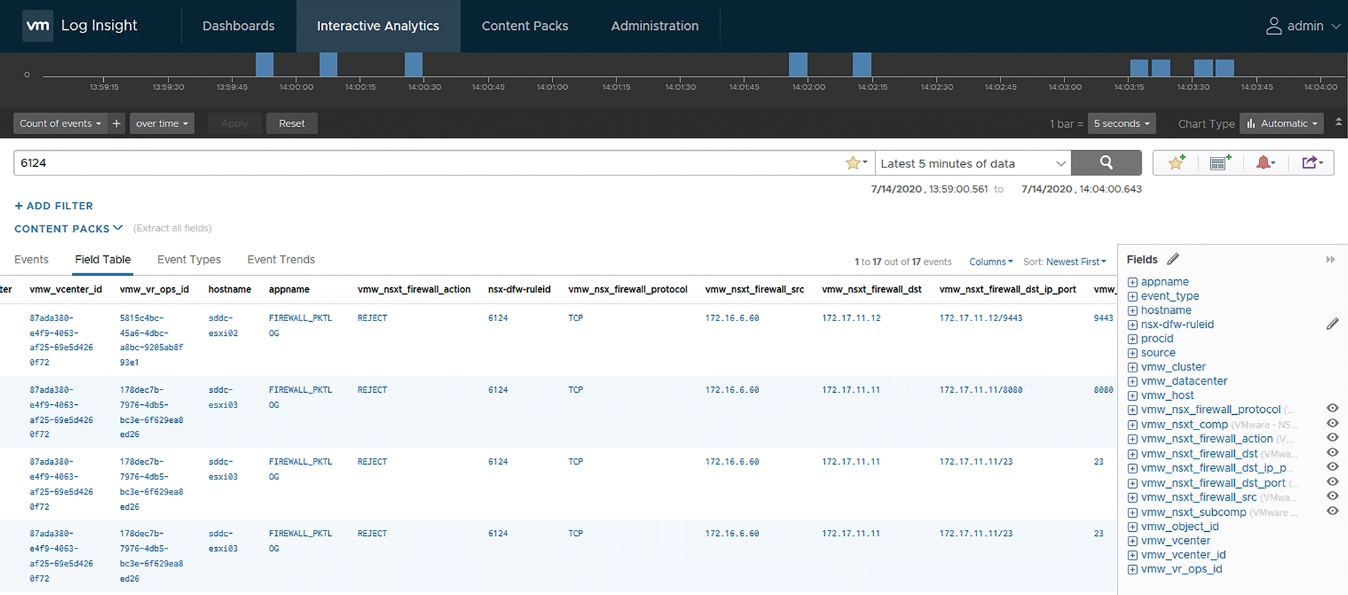The image size is (1348, 595).
Task: Collapse the chart area arrow icon
Action: click(x=1339, y=122)
